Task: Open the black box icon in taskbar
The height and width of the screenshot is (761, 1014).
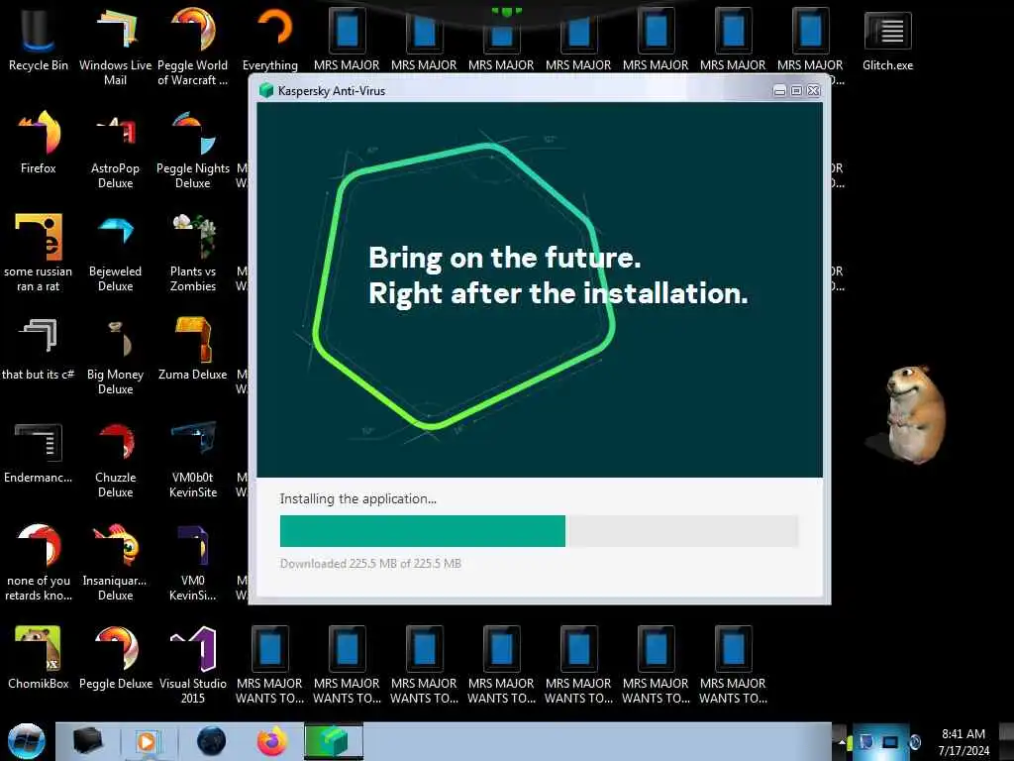Action: [x=88, y=741]
